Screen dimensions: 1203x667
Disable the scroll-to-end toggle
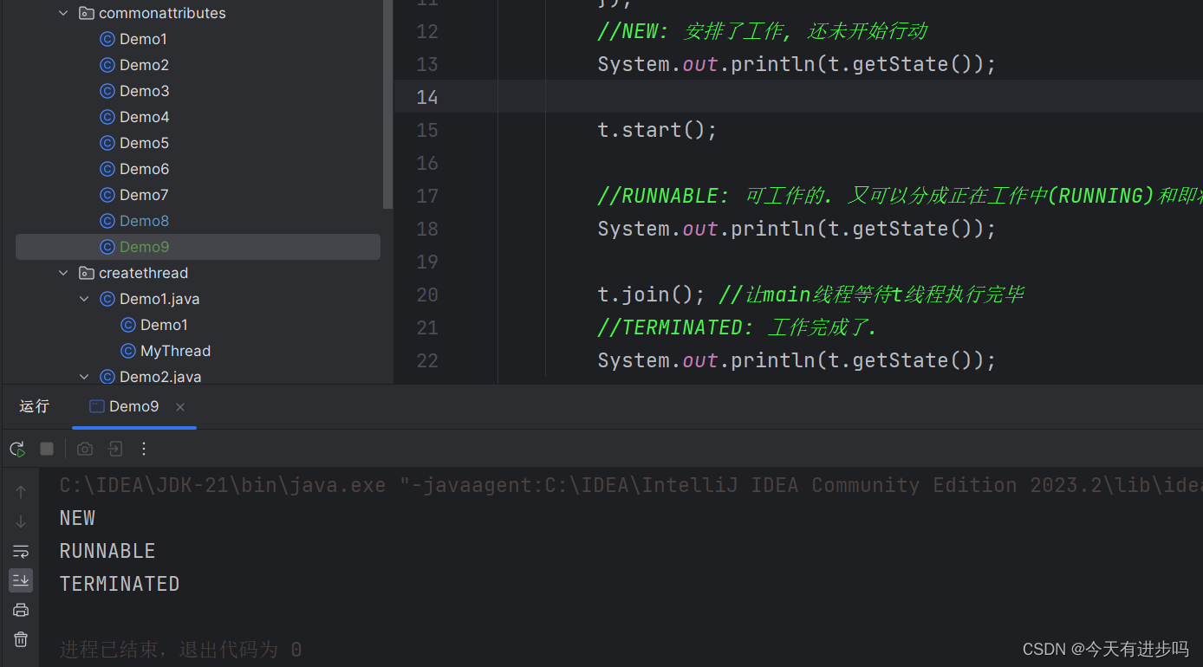click(x=20, y=580)
